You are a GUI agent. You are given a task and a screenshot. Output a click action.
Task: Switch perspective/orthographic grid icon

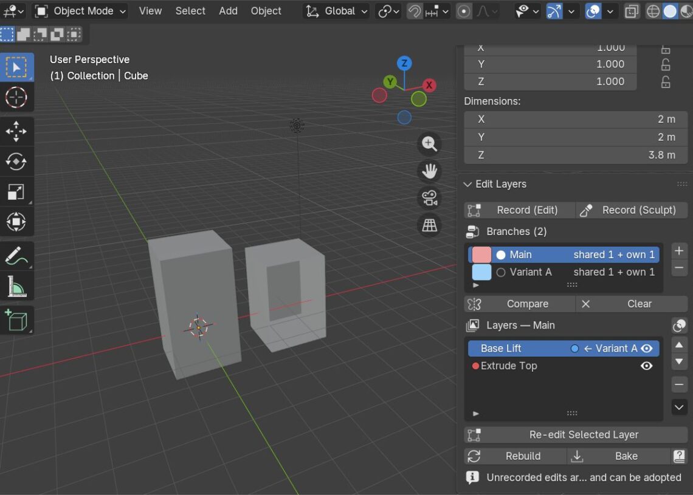pyautogui.click(x=429, y=226)
